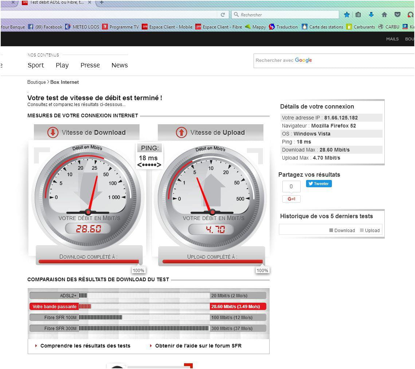This screenshot has height=369, width=415.
Task: Click the Vitesse de Download header
Action: coord(87,132)
